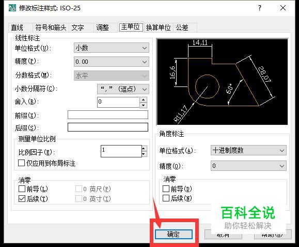Viewport: 299px width, 247px height.
Task: Select the 主单位 tab
Action: point(131,27)
